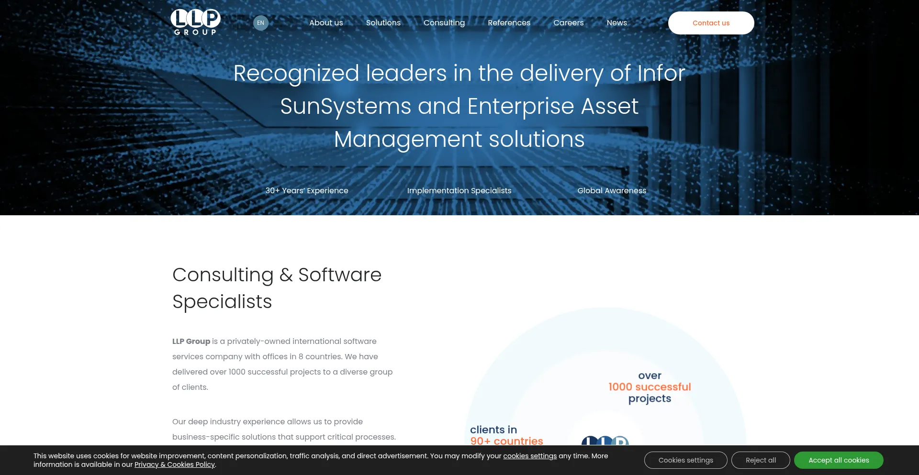Click the Global Awareness label
Viewport: 919px width, 475px height.
point(612,190)
